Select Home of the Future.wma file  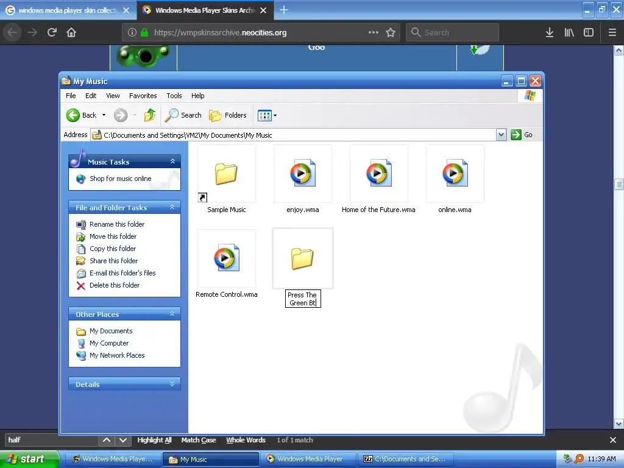coord(378,174)
